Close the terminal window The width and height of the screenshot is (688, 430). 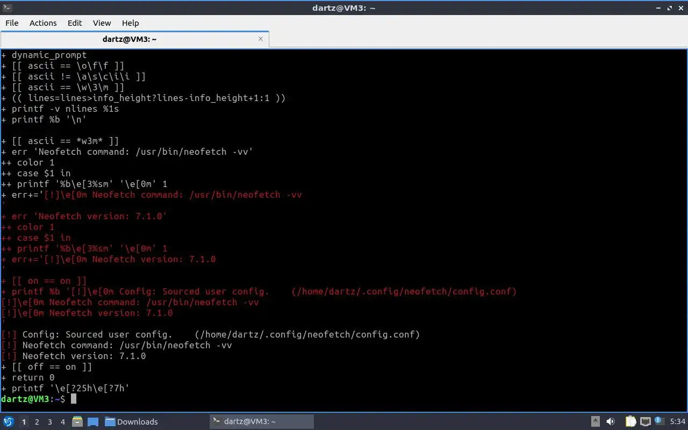click(680, 8)
